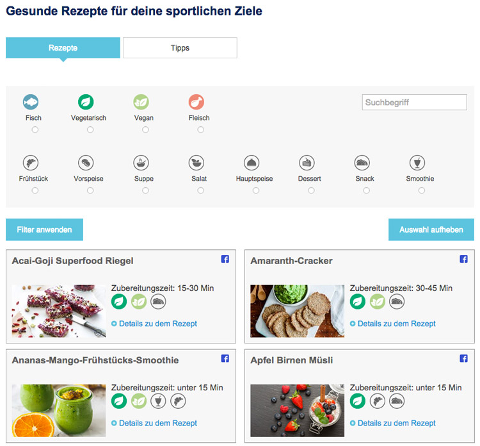Open the Ananas-Mango smoothie photo thumbnail
Screen dimensions: 480x446
59,411
